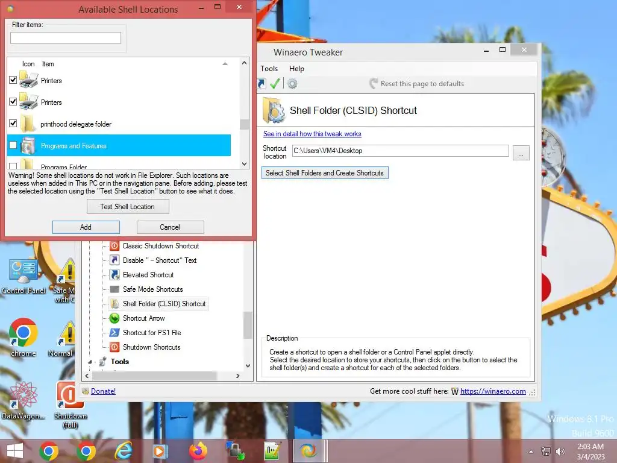The height and width of the screenshot is (463, 617).
Task: Click tree horizontal scroll right arrow
Action: pyautogui.click(x=237, y=376)
